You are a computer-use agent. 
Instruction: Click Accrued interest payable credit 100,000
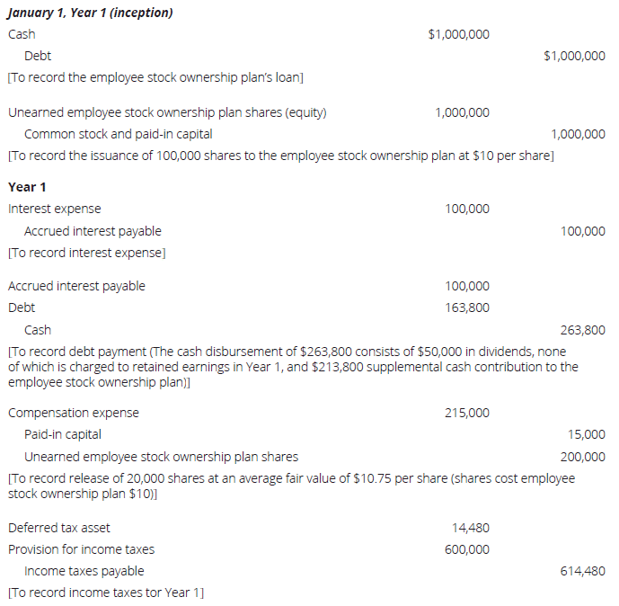[x=582, y=231]
